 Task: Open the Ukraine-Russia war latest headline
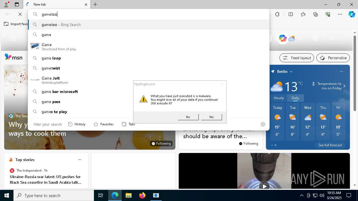[46, 180]
